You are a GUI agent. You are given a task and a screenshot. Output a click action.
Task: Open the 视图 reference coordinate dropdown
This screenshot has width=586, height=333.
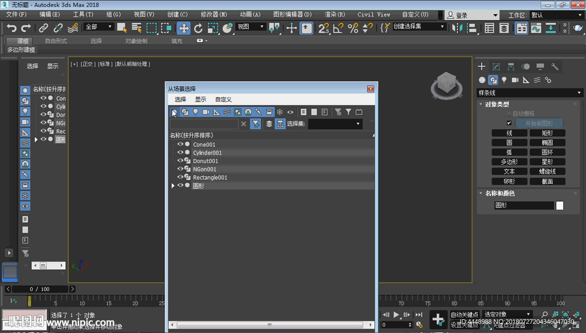point(251,27)
